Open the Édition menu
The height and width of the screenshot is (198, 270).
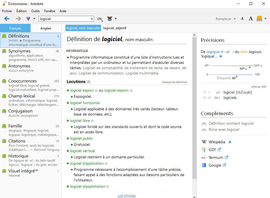[21, 11]
